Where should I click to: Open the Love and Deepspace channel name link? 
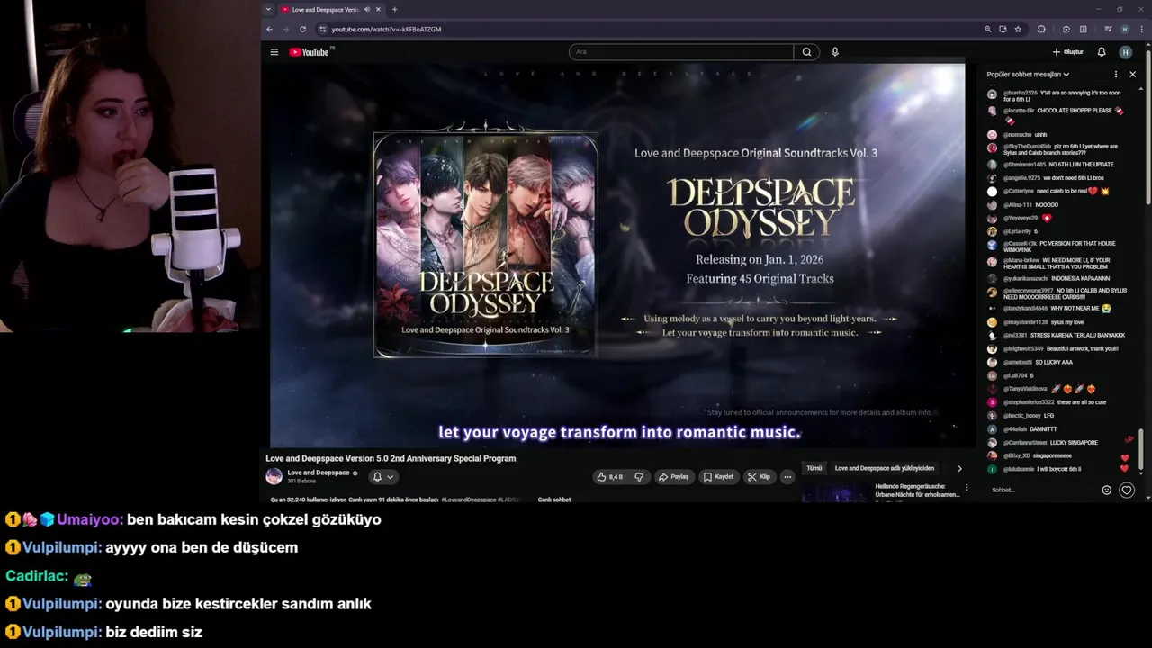[319, 472]
